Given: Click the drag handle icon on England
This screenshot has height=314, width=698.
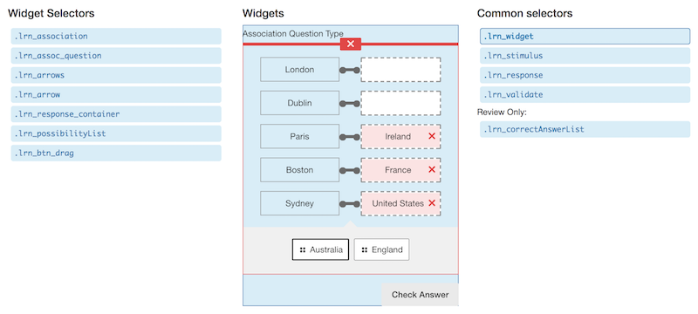Looking at the screenshot, I should 364,250.
